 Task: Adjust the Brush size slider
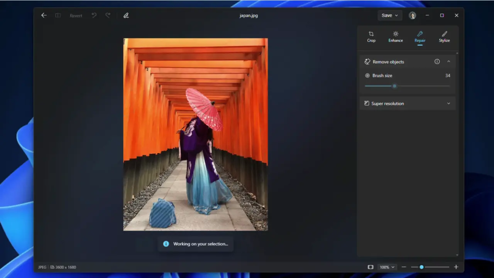pos(407,86)
